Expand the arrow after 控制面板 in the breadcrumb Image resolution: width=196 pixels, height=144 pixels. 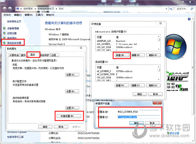coord(35,9)
